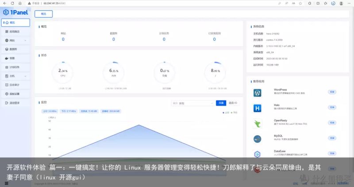Viewport: 354px width, 187px height.
Task: Click the 数据库 count value 0
Action: [x=114, y=39]
